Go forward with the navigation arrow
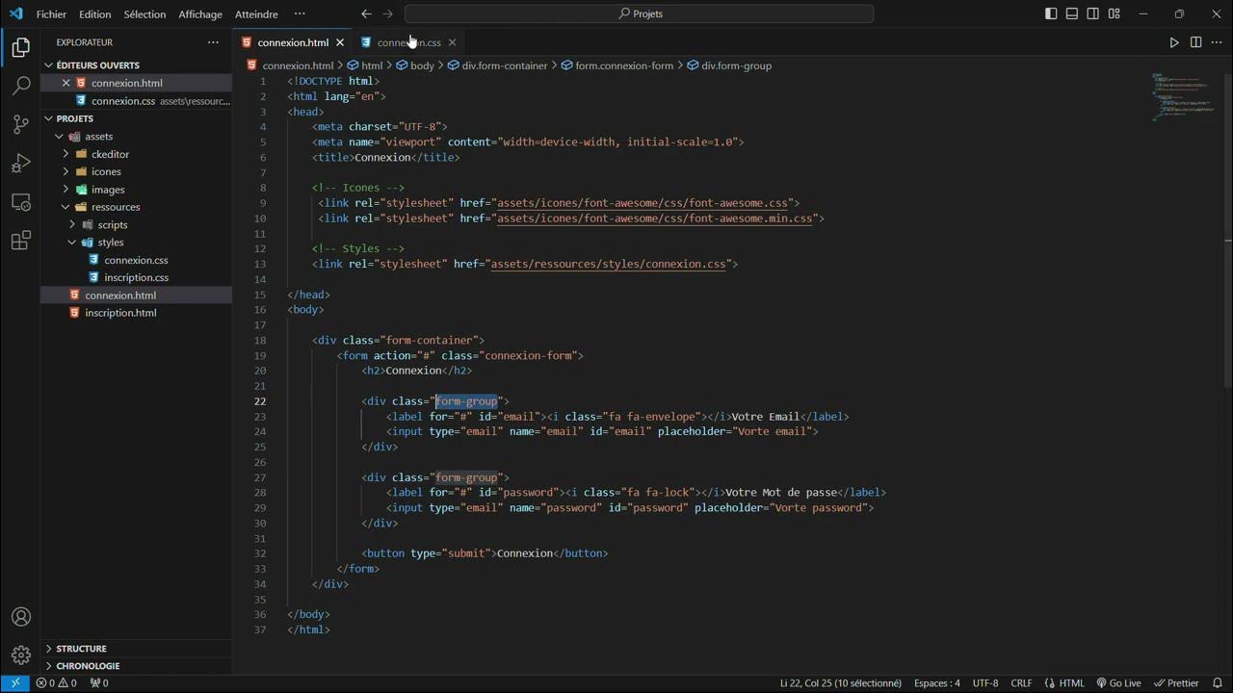This screenshot has height=693, width=1233. pos(388,13)
